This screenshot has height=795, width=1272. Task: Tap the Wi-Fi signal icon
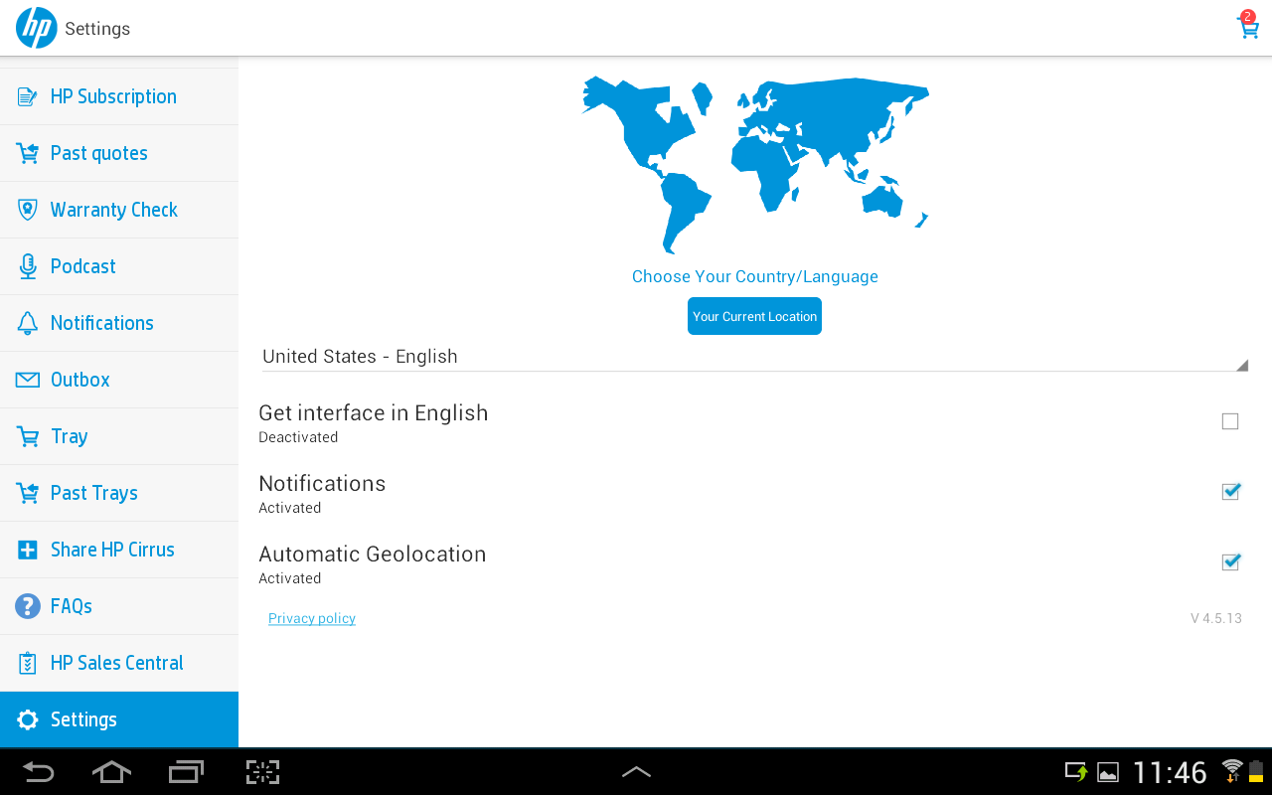click(1232, 771)
